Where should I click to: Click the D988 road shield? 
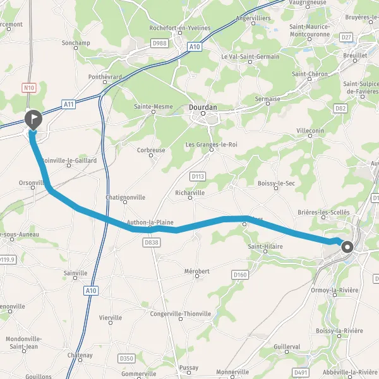tap(160, 43)
